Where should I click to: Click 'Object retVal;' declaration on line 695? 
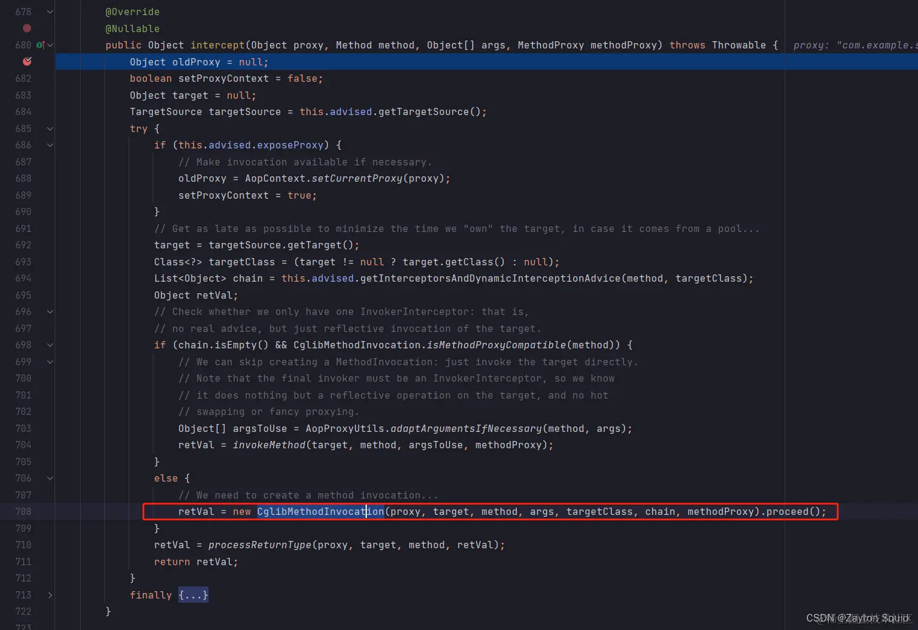point(196,295)
